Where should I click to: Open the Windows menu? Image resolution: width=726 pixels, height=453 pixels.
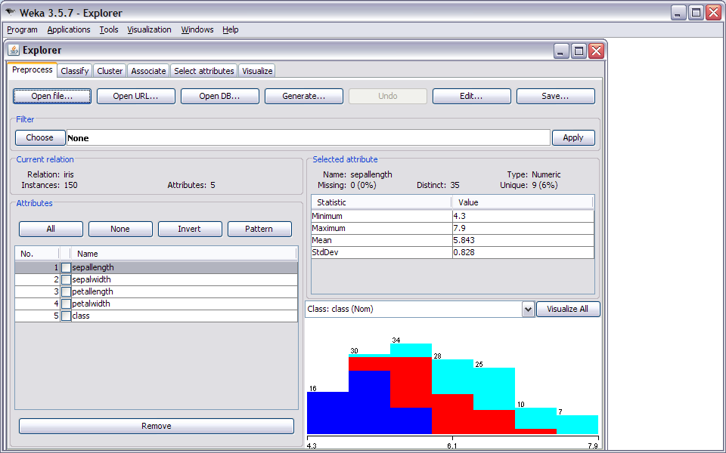197,29
